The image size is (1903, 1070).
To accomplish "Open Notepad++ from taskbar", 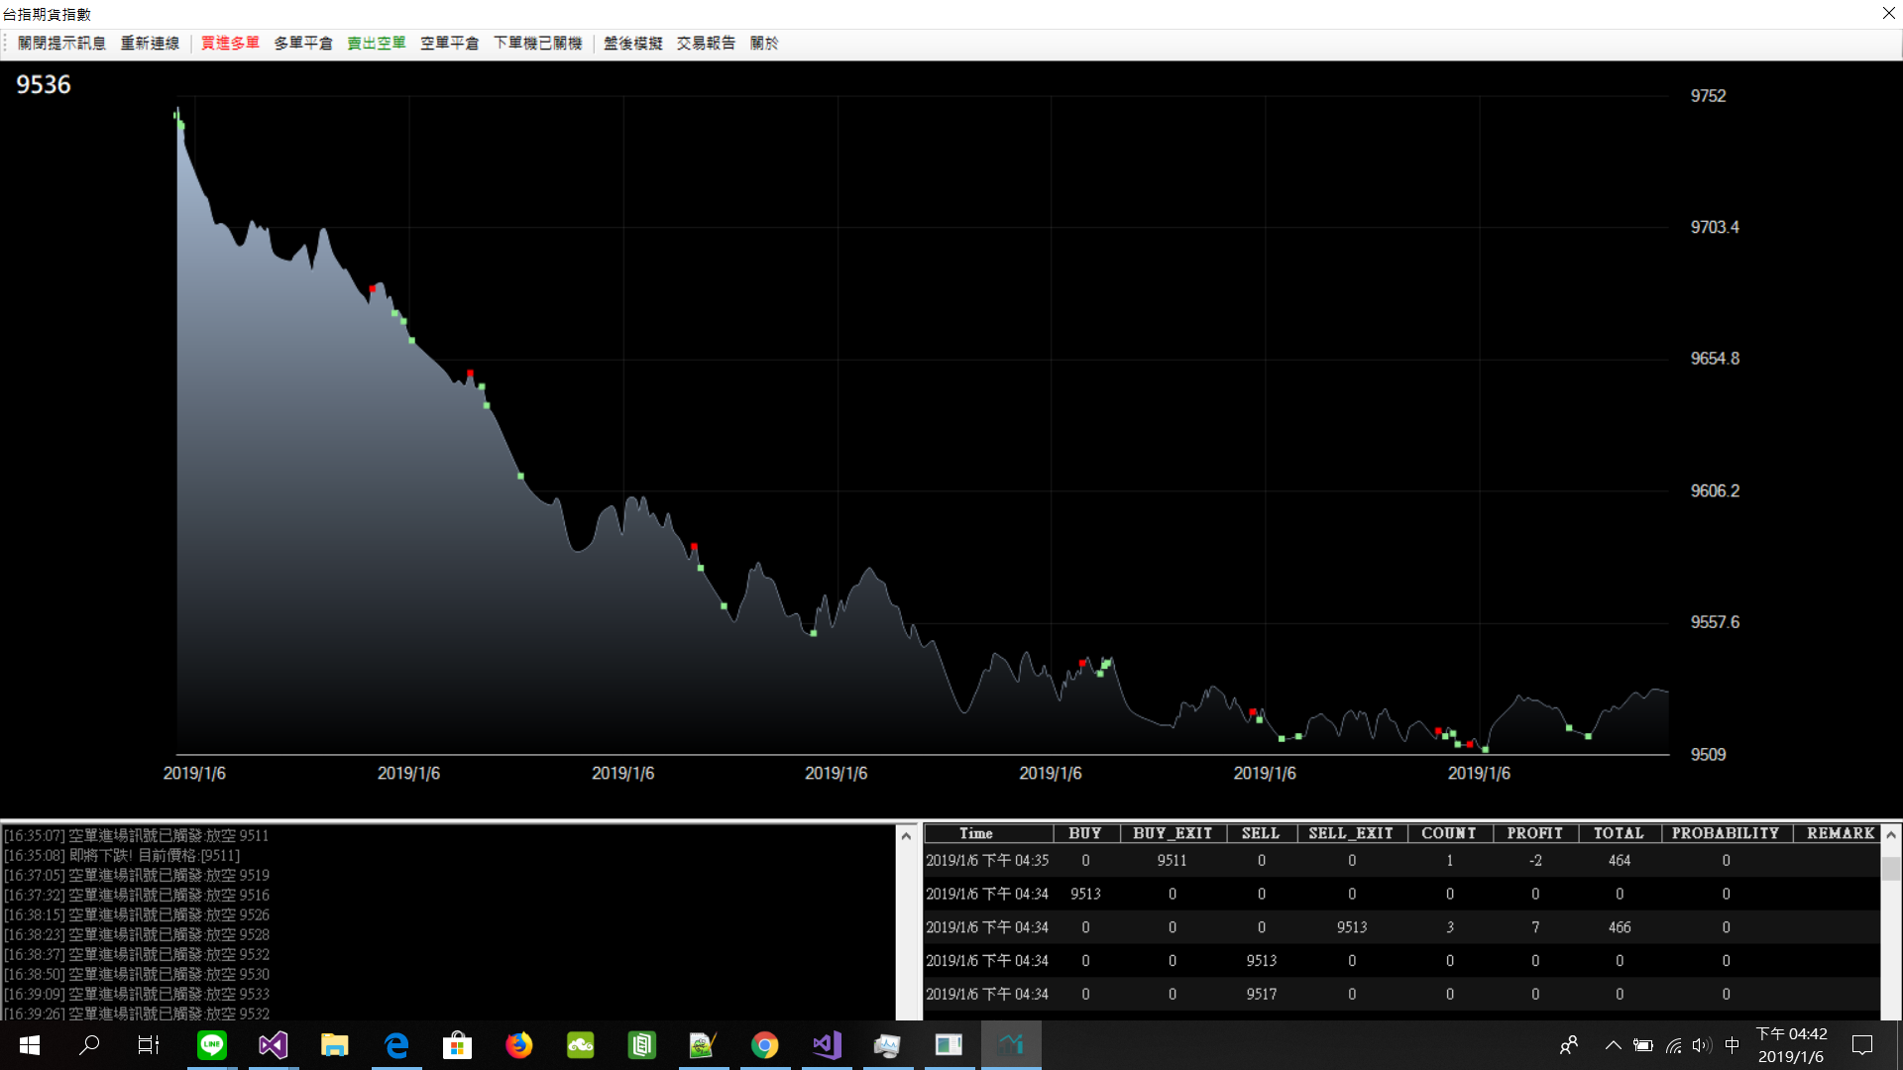I will pyautogui.click(x=703, y=1045).
